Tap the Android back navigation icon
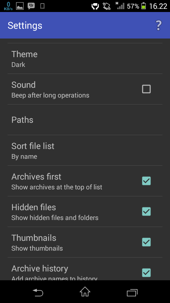Screen dimensions: 170x303 tap(38, 292)
